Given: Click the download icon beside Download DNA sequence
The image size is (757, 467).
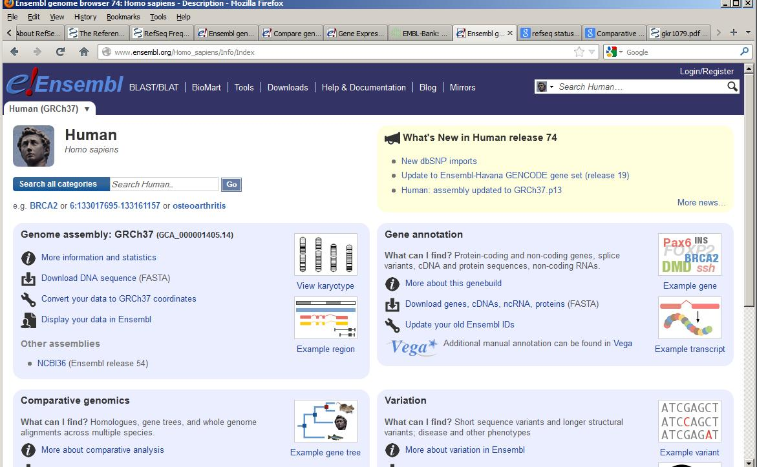Looking at the screenshot, I should tap(28, 279).
